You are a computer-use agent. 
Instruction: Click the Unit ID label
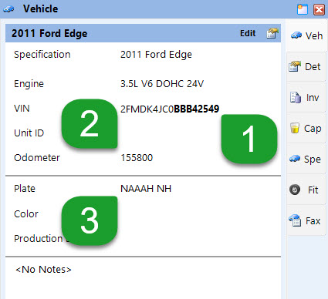(29, 133)
